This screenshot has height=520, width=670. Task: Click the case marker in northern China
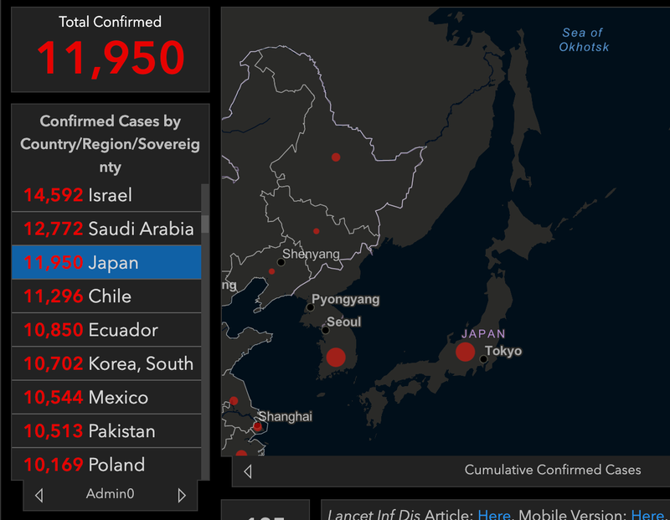(x=336, y=156)
